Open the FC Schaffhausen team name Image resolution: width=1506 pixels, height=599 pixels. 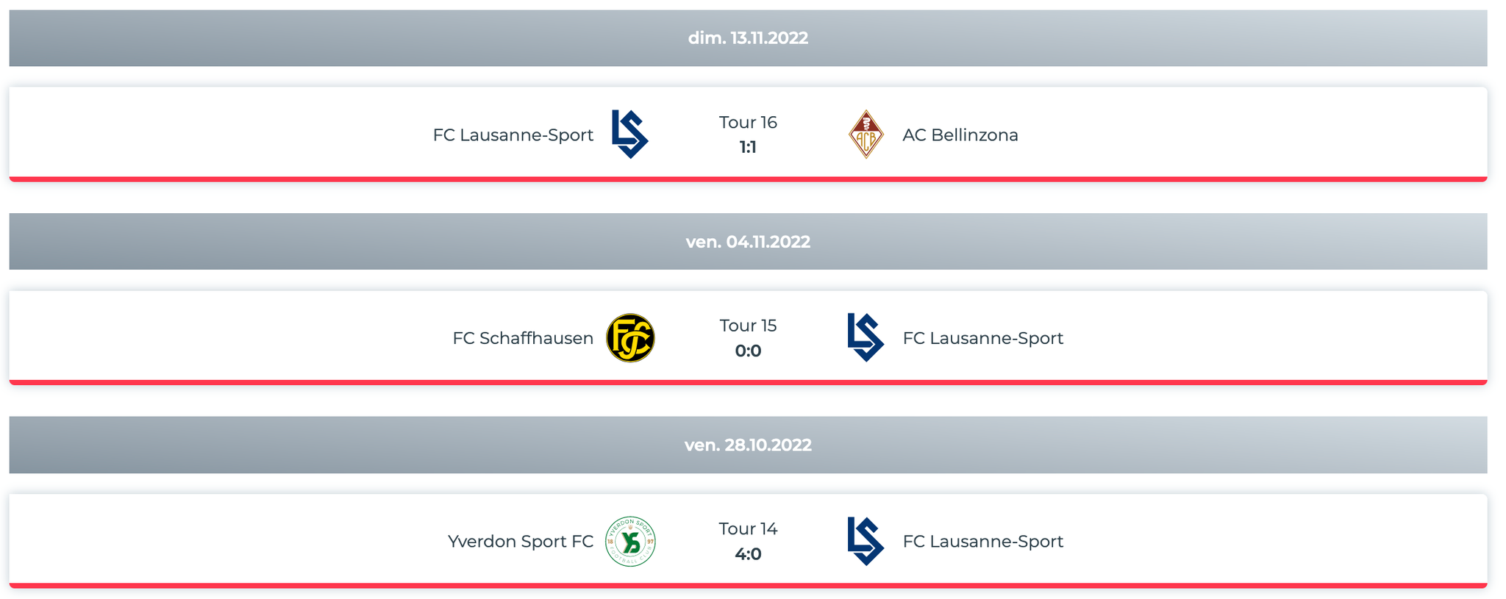[x=523, y=338]
